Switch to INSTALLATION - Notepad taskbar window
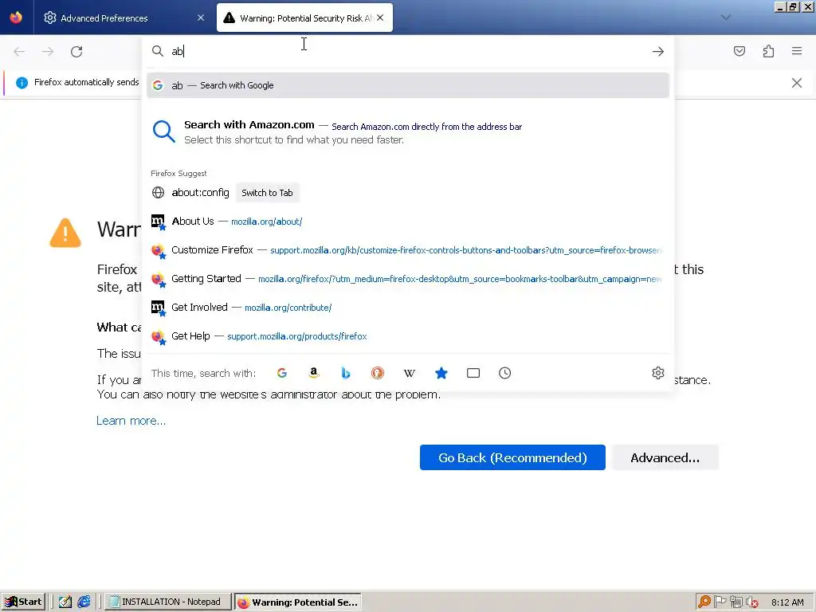The image size is (816, 612). 167,602
